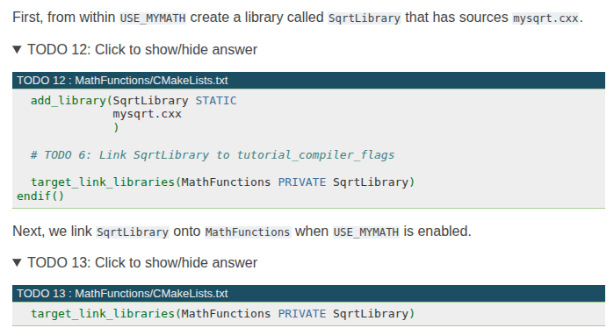Click the STATIC keyword in the code block
The width and height of the screenshot is (614, 335).
[x=216, y=101]
